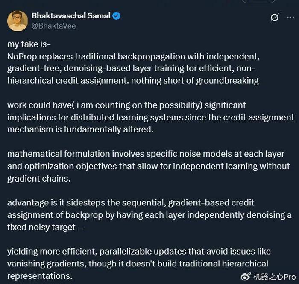Screen dimensions: 299x284
Task: Click the paragraph starting "yielding more efficient"
Action: pos(139,264)
